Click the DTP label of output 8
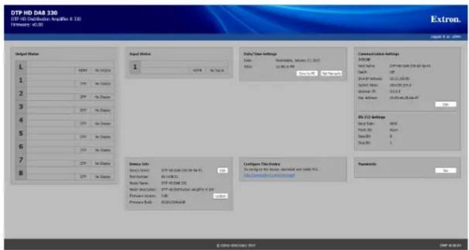 coord(83,177)
